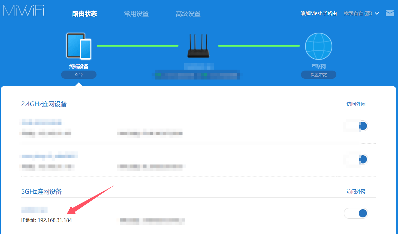Switch to the 常用设置 tab

(x=136, y=14)
